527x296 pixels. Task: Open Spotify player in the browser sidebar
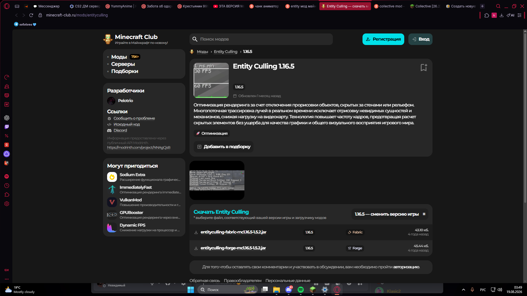(7, 176)
